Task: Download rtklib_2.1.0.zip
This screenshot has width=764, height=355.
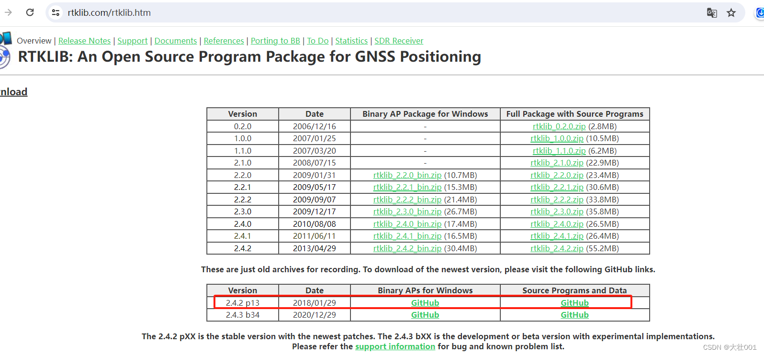Action: [557, 163]
